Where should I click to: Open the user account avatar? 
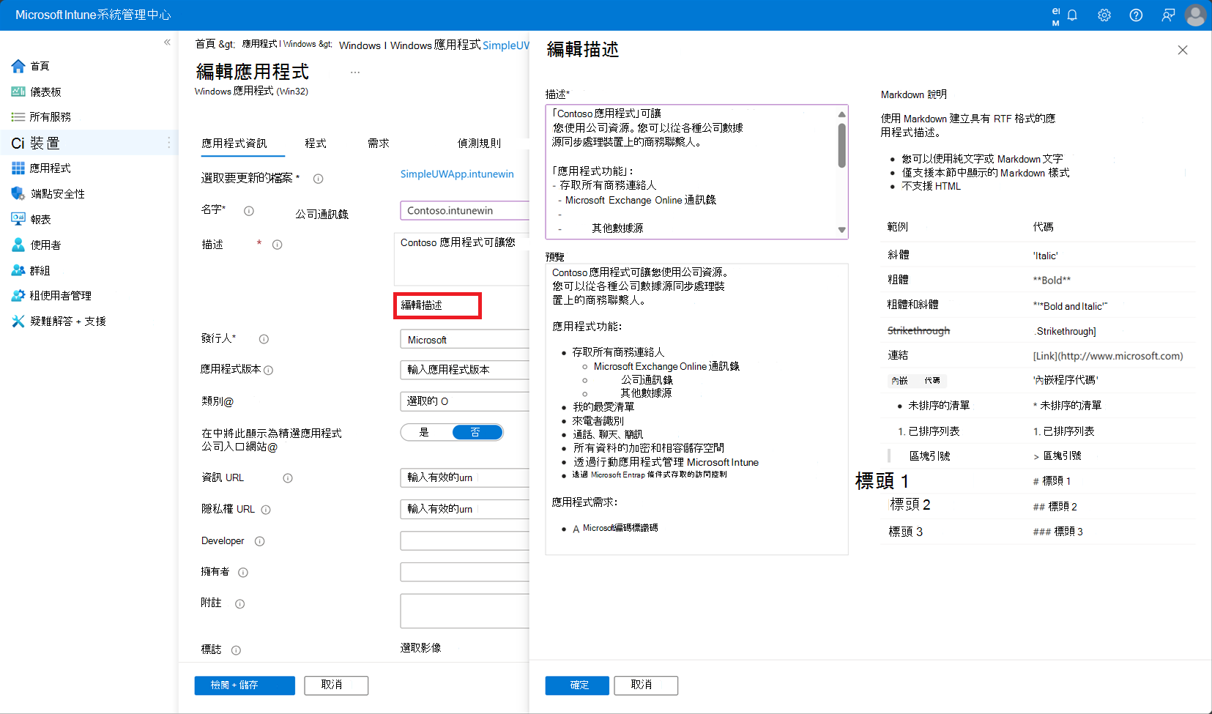[1195, 15]
